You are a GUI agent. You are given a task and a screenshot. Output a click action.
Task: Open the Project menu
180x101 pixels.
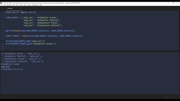coord(29,5)
